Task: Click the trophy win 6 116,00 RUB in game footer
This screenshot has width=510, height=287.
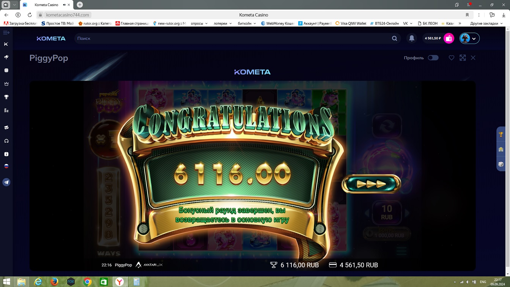Action: coord(294,265)
